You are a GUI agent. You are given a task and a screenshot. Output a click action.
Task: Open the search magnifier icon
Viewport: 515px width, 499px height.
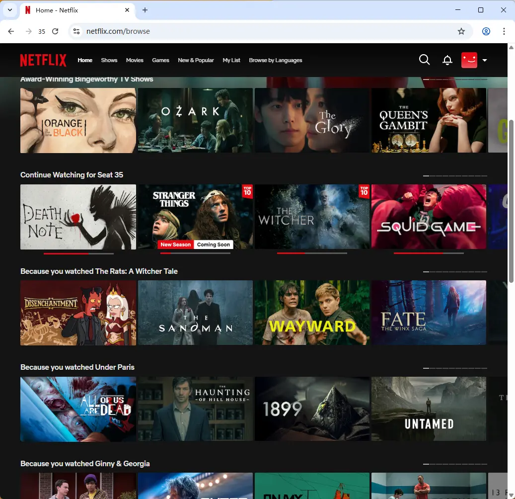tap(424, 60)
